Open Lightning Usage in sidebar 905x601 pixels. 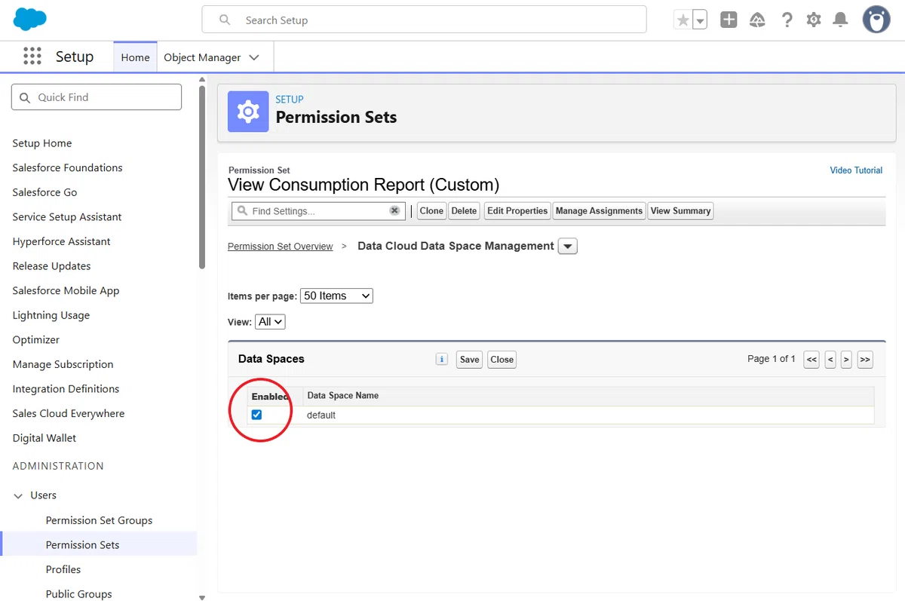(51, 315)
